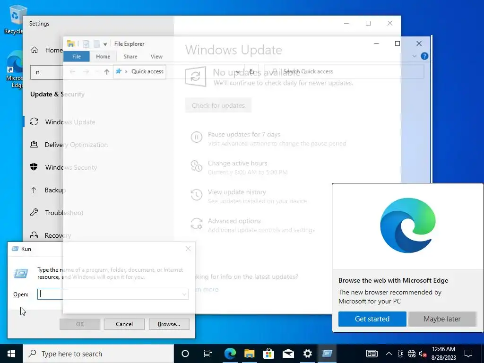Click the taskbar search box
Viewport: 484px width, 363px height.
pyautogui.click(x=98, y=354)
